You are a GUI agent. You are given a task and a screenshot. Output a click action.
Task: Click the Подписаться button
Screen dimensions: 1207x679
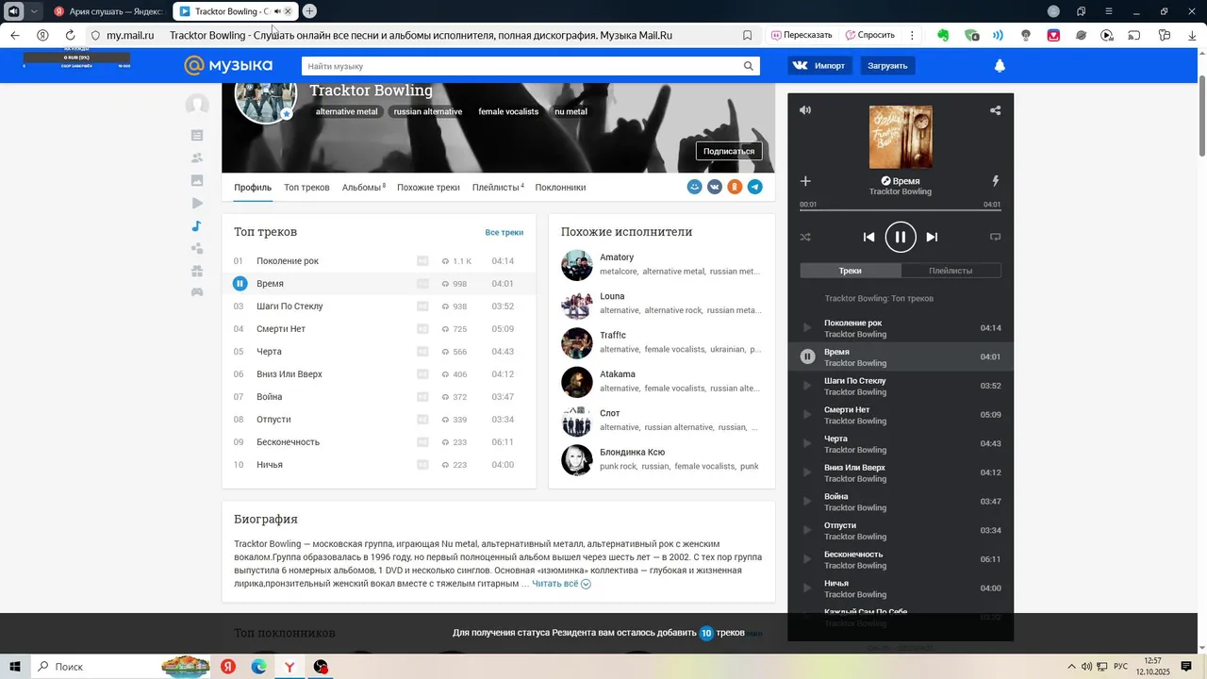tap(729, 151)
